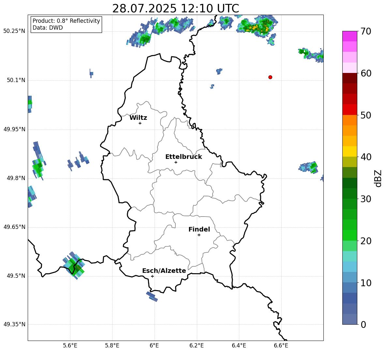Click the 70 tick label on colorbar
386x352 pixels.
(366, 32)
